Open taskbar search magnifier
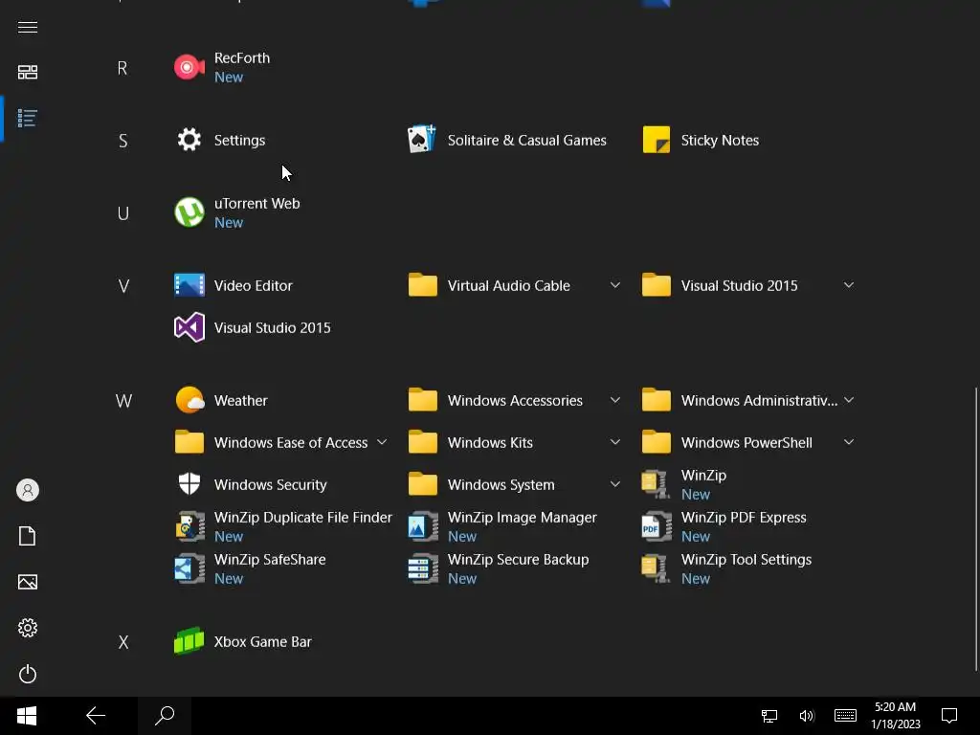This screenshot has height=735, width=980. coord(165,716)
